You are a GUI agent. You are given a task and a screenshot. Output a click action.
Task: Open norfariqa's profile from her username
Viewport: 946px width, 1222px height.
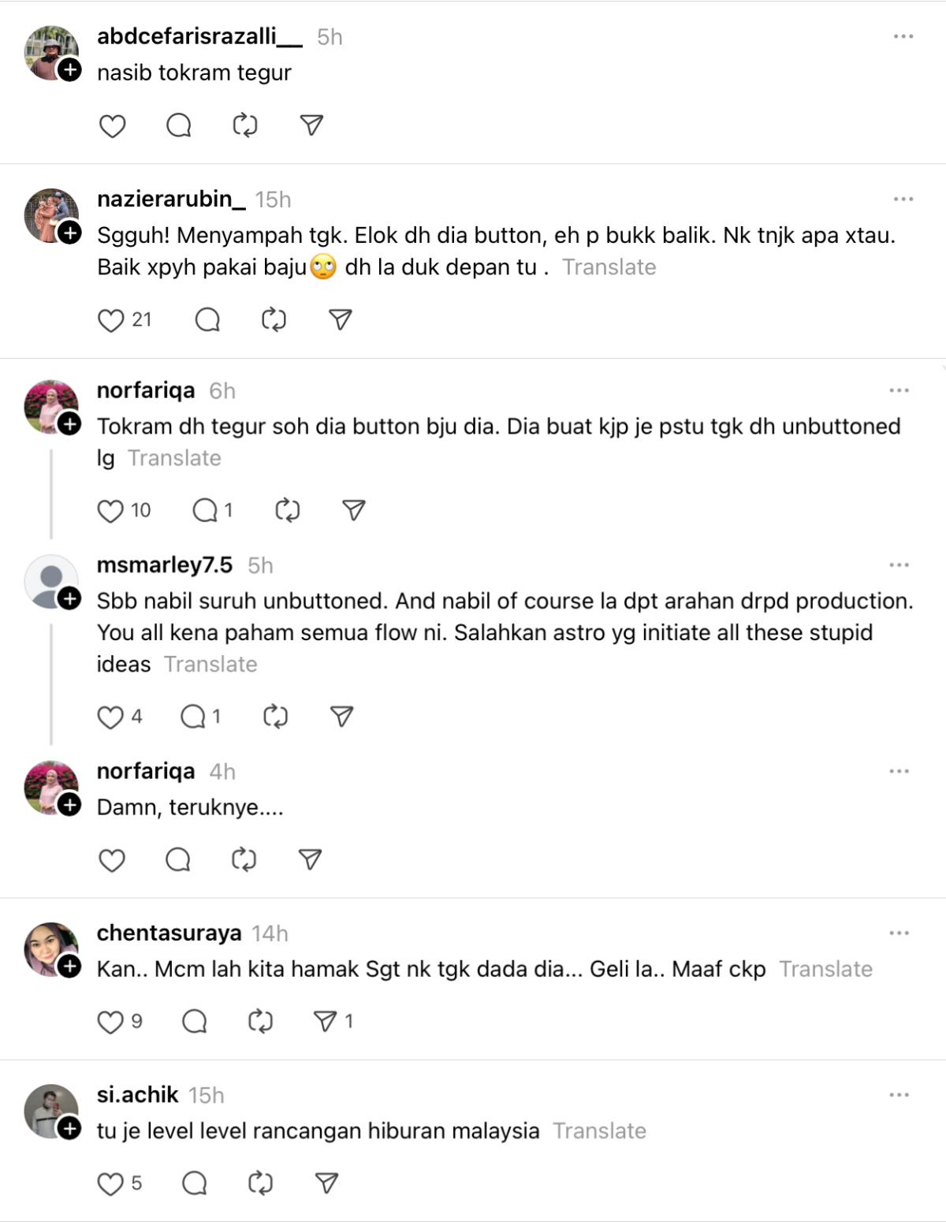point(146,390)
